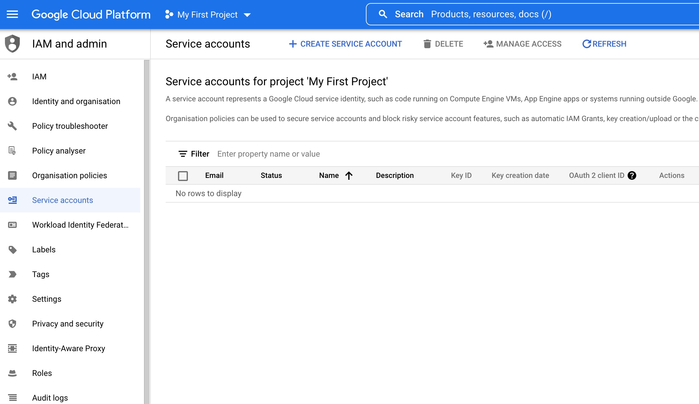The image size is (699, 404).
Task: Click the Refresh button
Action: tap(604, 44)
